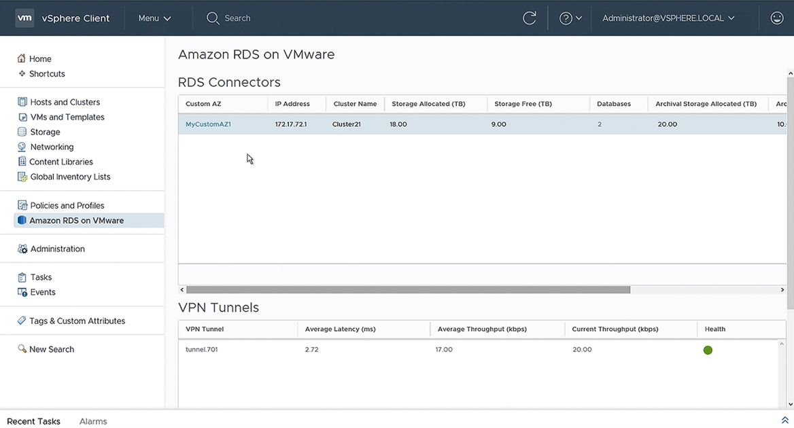Viewport: 794px width, 428px height.
Task: Open the Menu dropdown
Action: (154, 18)
